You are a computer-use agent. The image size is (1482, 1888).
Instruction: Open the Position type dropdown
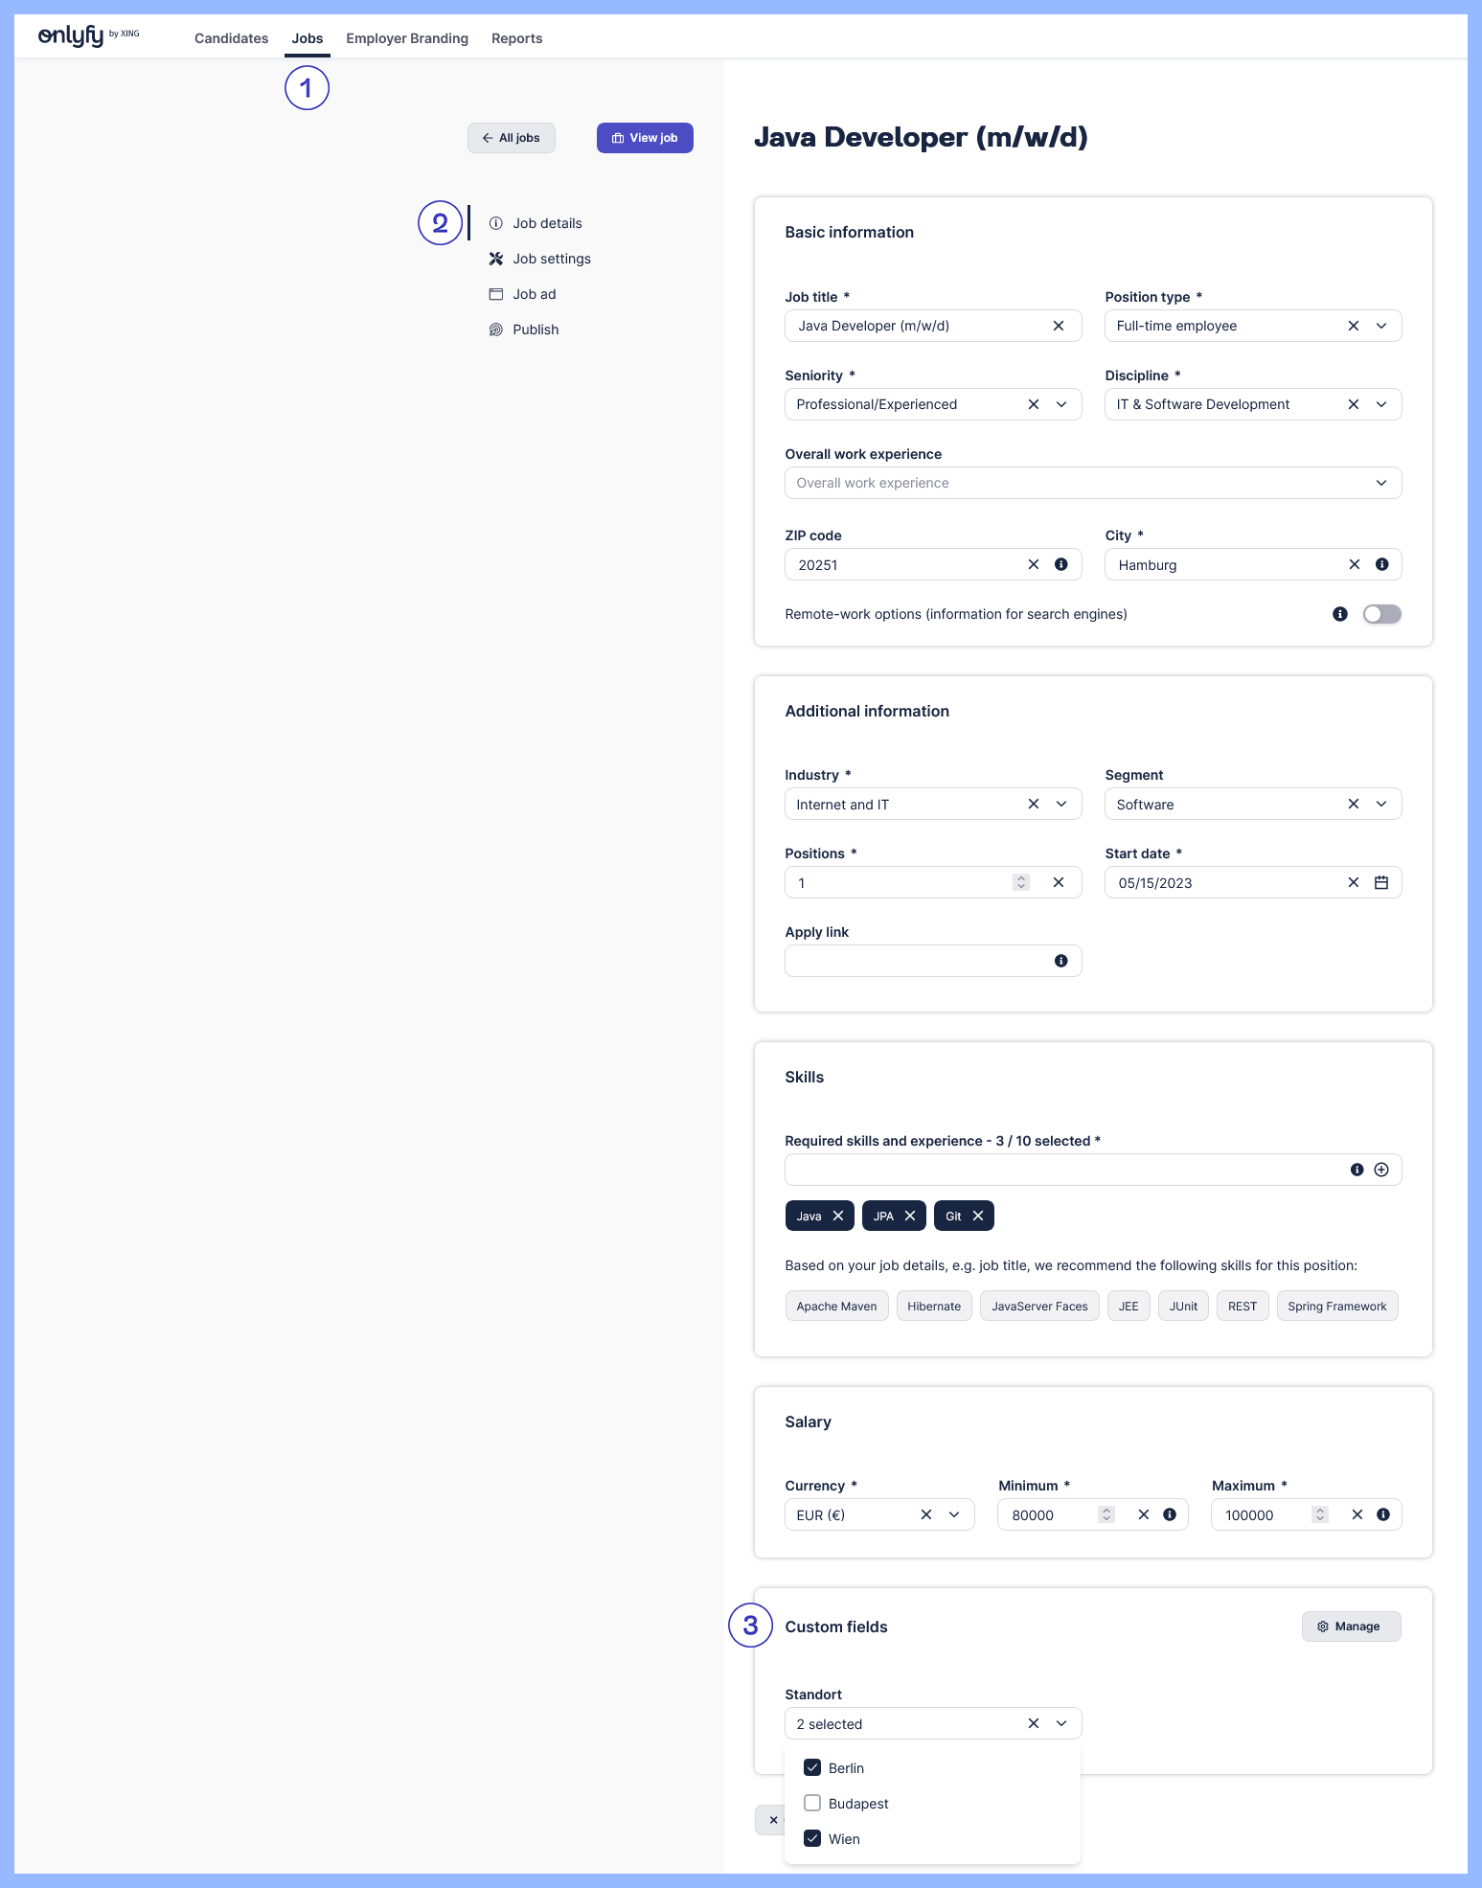click(x=1381, y=326)
